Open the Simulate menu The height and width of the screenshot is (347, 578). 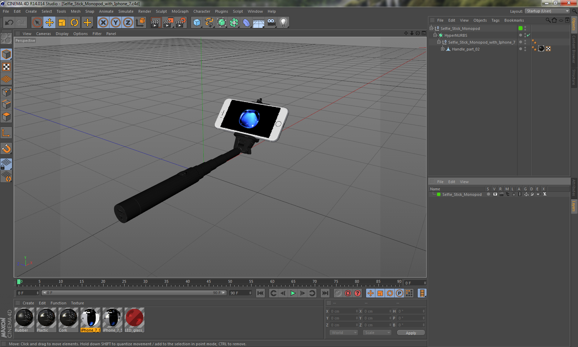[126, 11]
